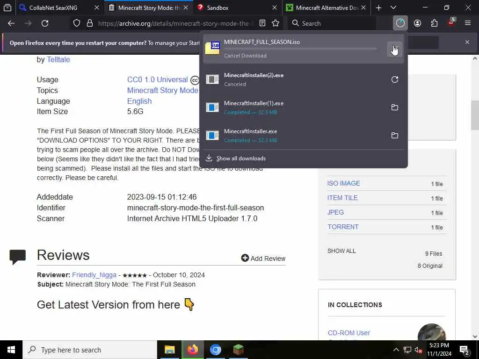Image resolution: width=479 pixels, height=359 pixels.
Task: Open the Extensions puzzle icon
Action: click(x=434, y=23)
